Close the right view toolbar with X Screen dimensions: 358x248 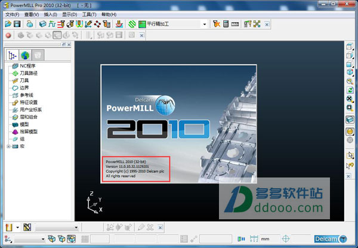pyautogui.click(x=348, y=176)
